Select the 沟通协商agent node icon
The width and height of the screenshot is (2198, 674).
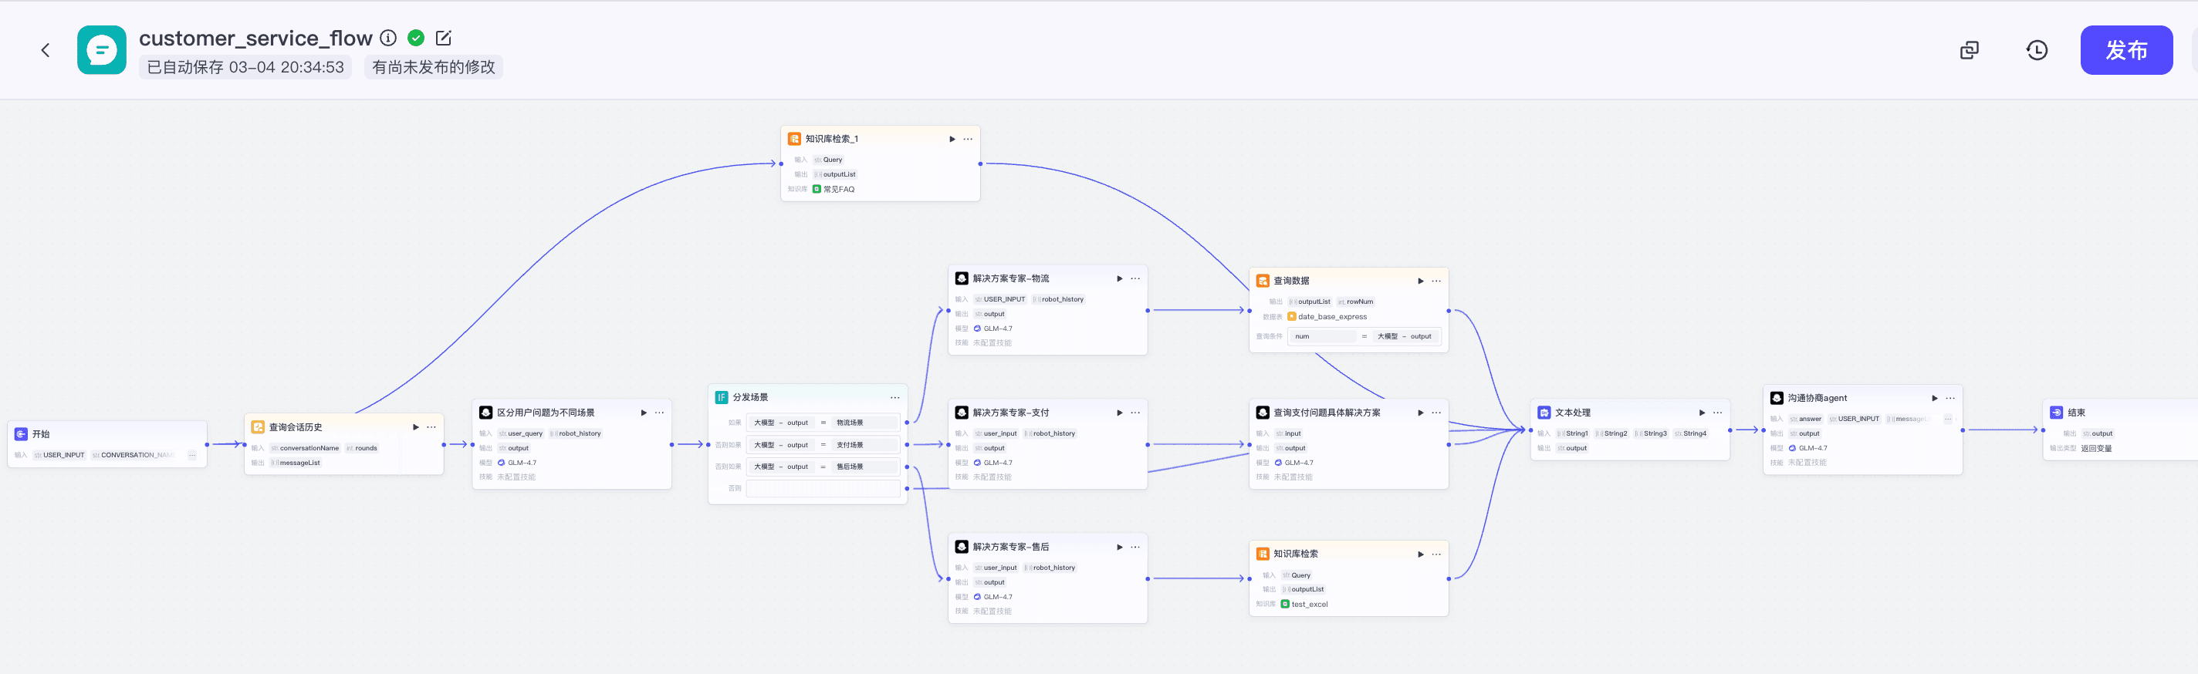point(1777,398)
